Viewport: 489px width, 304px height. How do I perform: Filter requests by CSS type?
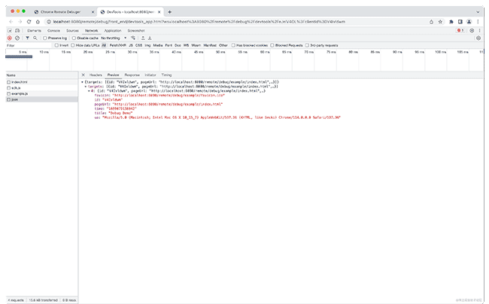point(138,45)
